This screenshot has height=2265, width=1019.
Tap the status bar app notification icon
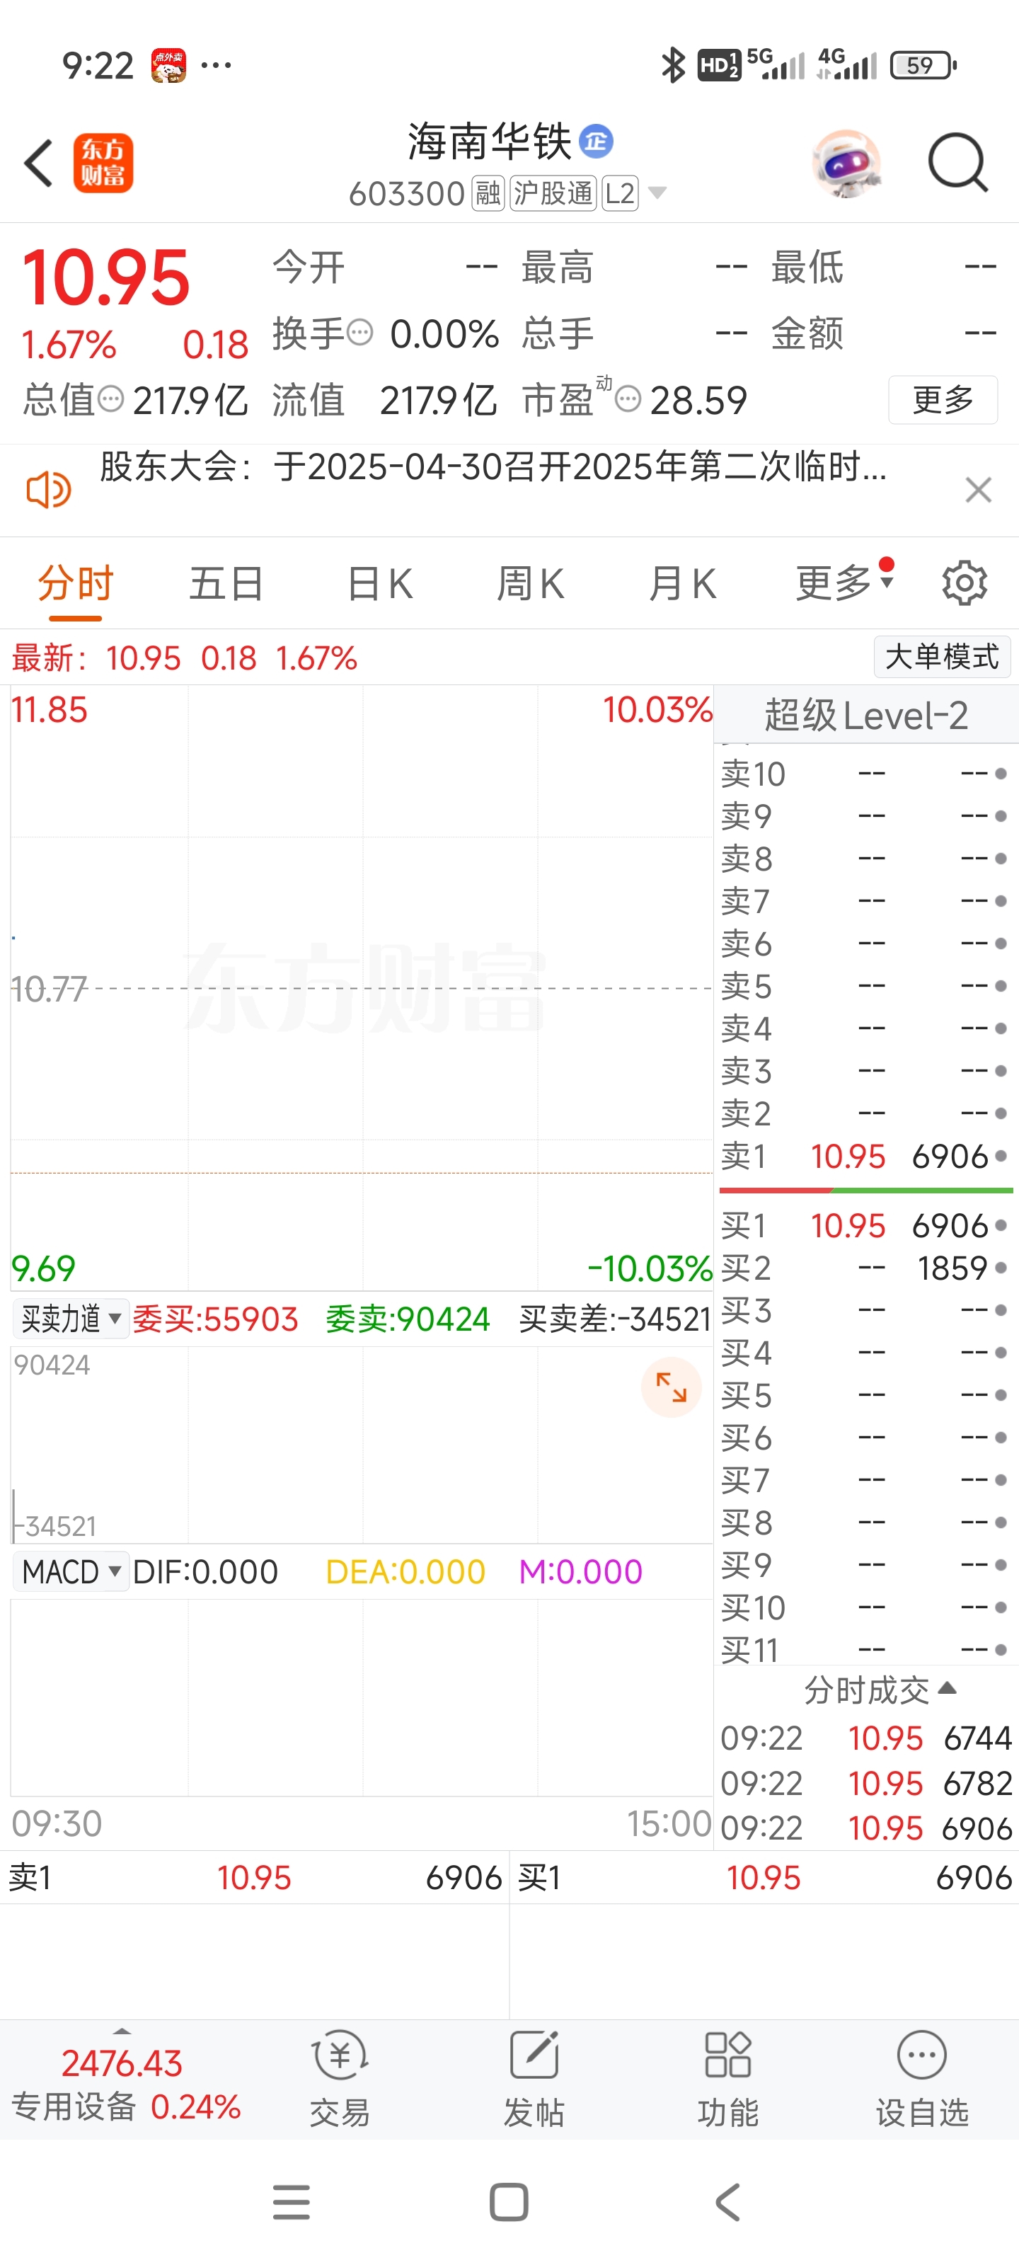[168, 65]
